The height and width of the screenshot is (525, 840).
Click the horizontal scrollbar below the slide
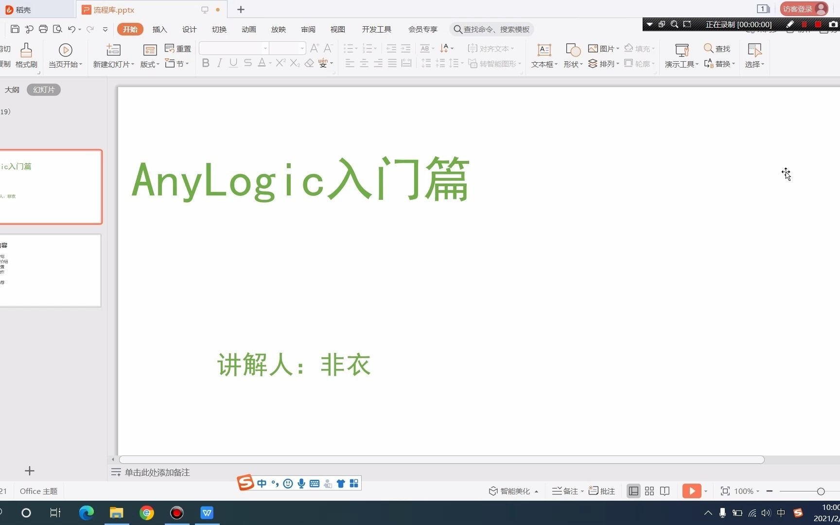441,459
